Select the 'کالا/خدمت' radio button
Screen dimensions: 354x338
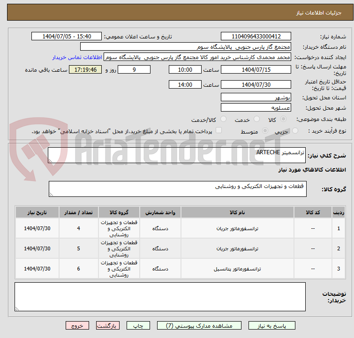pyautogui.click(x=223, y=119)
